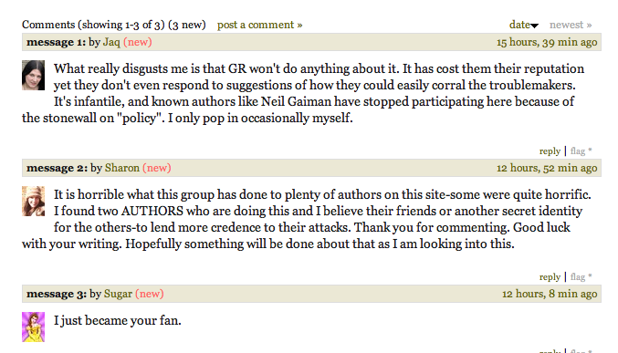Click the '12 hours, 8 min ago' timestamp

click(550, 294)
